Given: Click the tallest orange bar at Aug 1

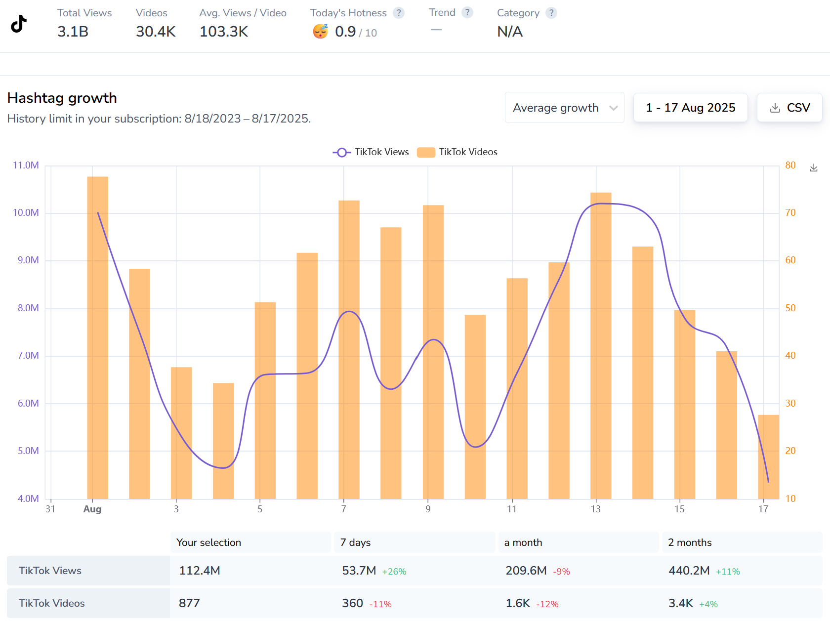Looking at the screenshot, I should pyautogui.click(x=97, y=336).
